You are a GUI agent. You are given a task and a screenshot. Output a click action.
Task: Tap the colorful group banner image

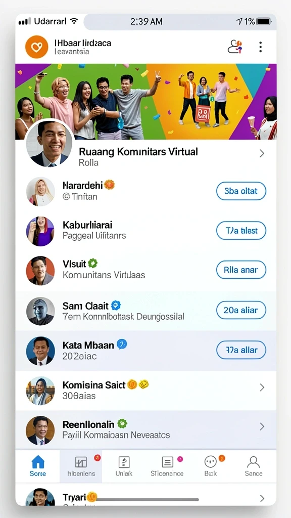click(146, 102)
